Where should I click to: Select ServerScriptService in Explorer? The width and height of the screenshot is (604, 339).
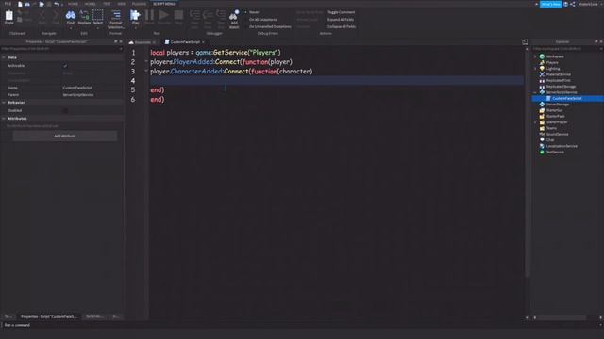point(562,92)
